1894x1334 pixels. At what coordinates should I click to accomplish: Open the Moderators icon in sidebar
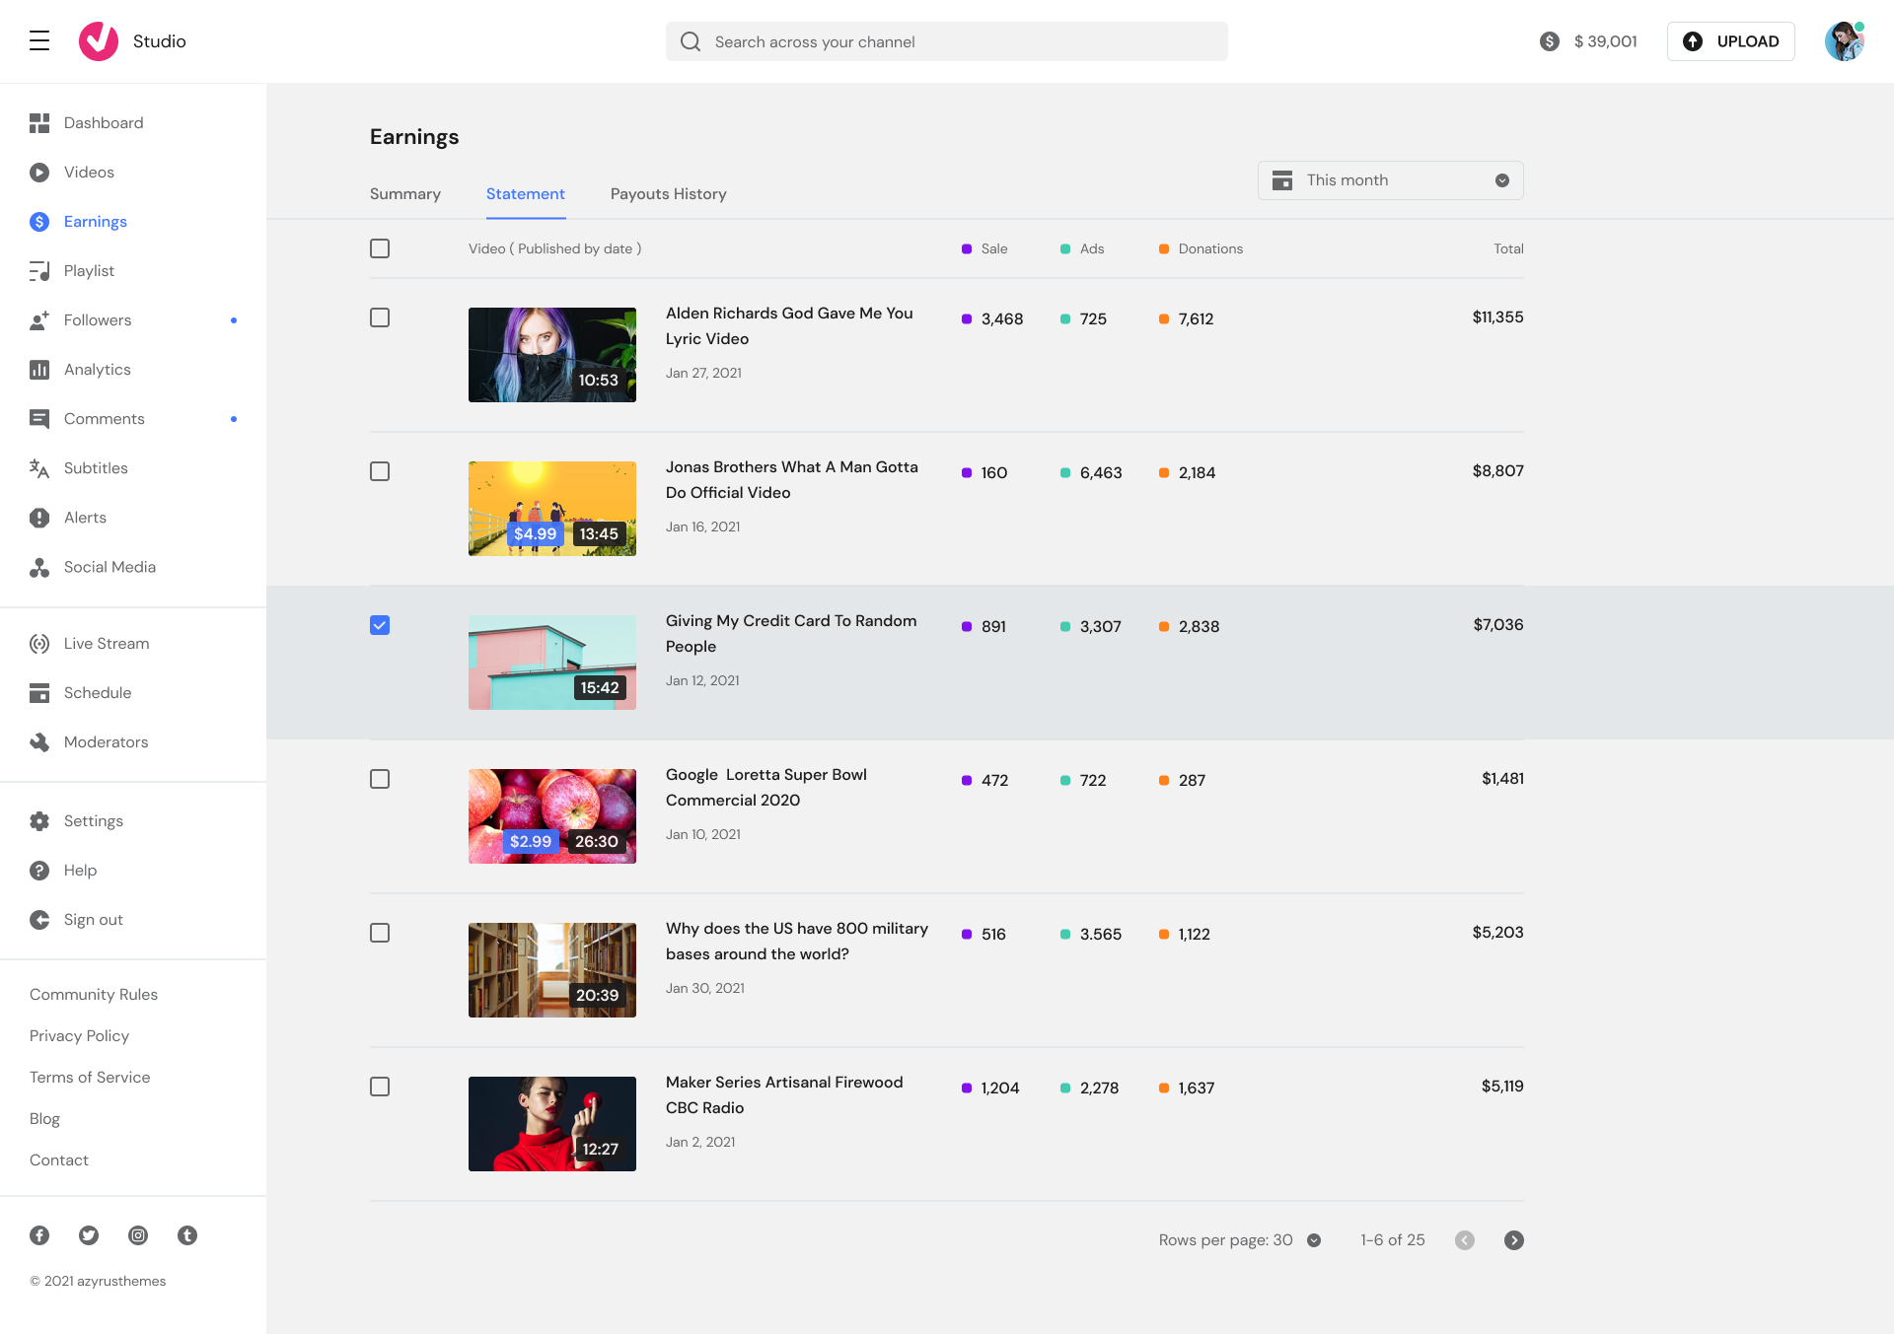point(39,742)
